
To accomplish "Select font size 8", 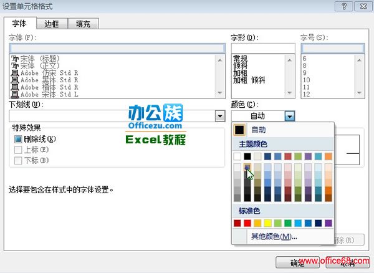I will 304,65.
